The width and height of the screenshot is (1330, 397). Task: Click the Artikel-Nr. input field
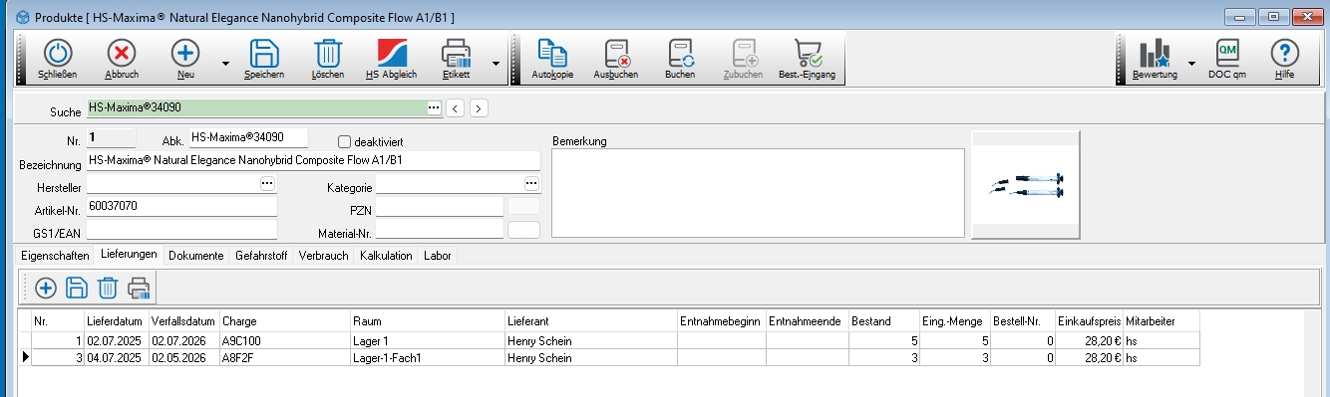181,206
